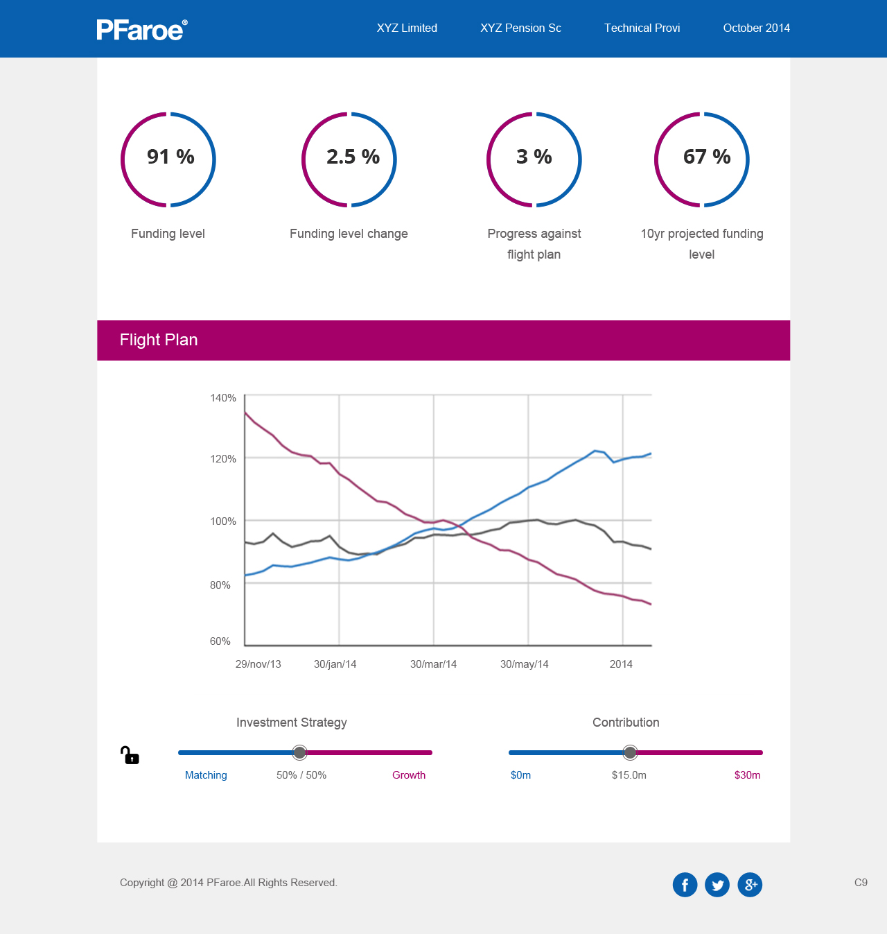Open the Google Plus social link
This screenshot has height=934, width=887.
[750, 885]
